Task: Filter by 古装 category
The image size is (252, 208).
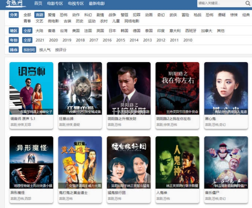Action: click(67, 21)
